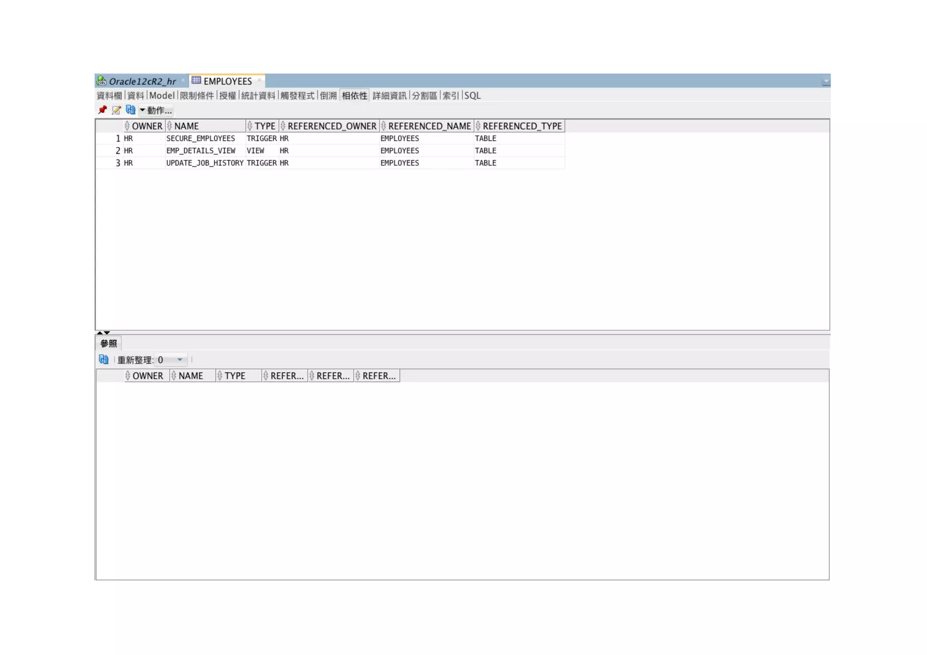927x655 pixels.
Task: Select the EMPLOYEES tab
Action: (228, 81)
